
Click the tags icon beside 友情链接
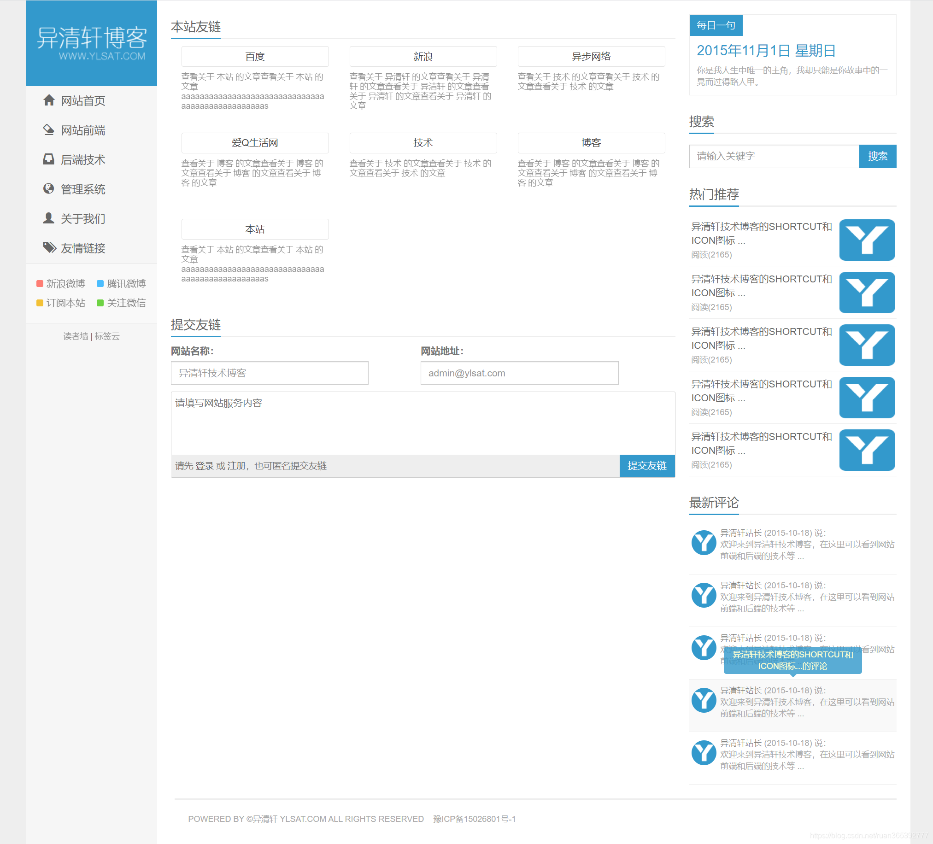pos(49,248)
